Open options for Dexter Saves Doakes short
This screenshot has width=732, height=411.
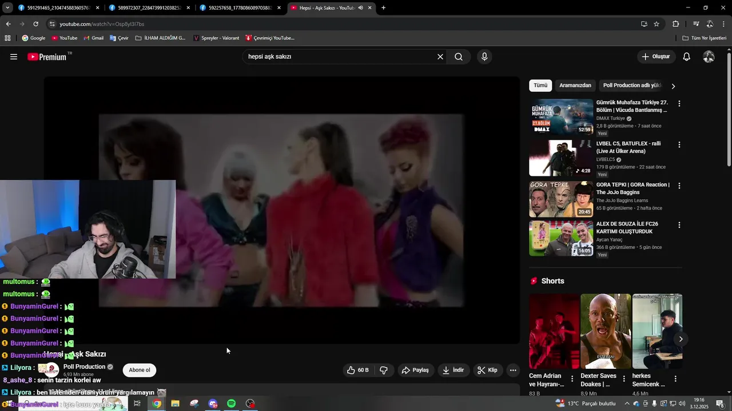[624, 378]
